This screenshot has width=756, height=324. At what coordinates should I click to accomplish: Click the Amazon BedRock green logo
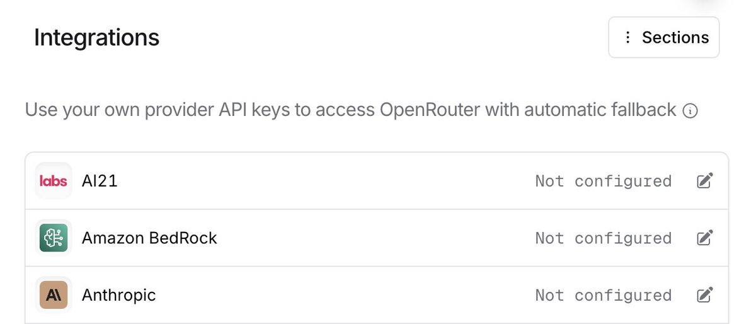click(53, 238)
